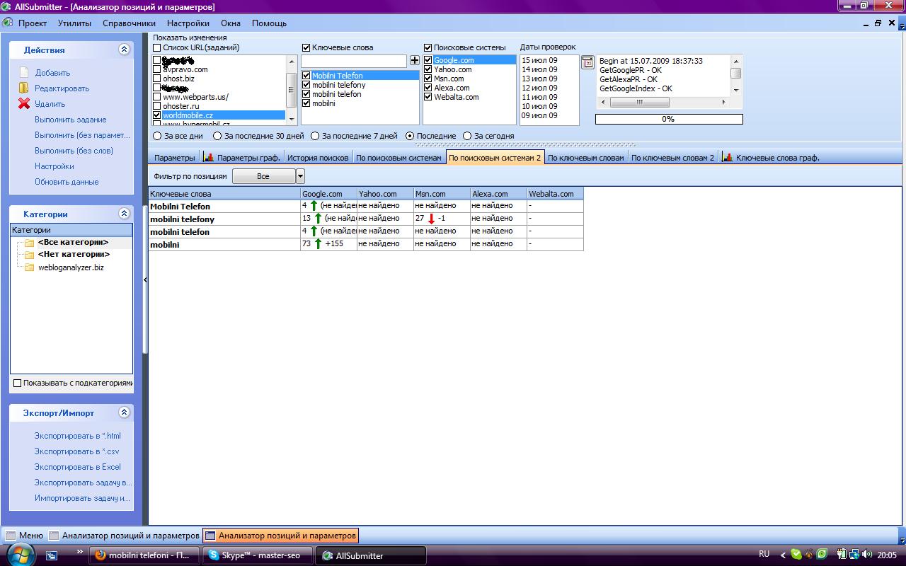Open Ключевые слова граф. chart tab

click(x=727, y=158)
